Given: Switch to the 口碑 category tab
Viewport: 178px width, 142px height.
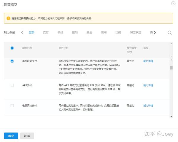Looking at the screenshot, I should click(118, 32).
